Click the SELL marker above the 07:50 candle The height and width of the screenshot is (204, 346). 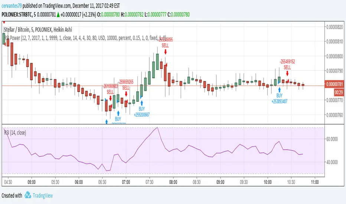[166, 52]
